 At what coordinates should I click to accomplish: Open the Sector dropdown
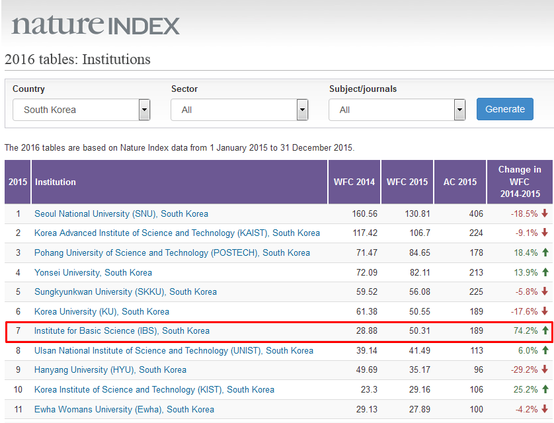point(239,110)
